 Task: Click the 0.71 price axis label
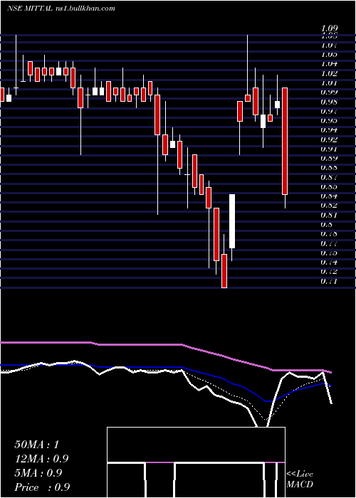coord(329,282)
